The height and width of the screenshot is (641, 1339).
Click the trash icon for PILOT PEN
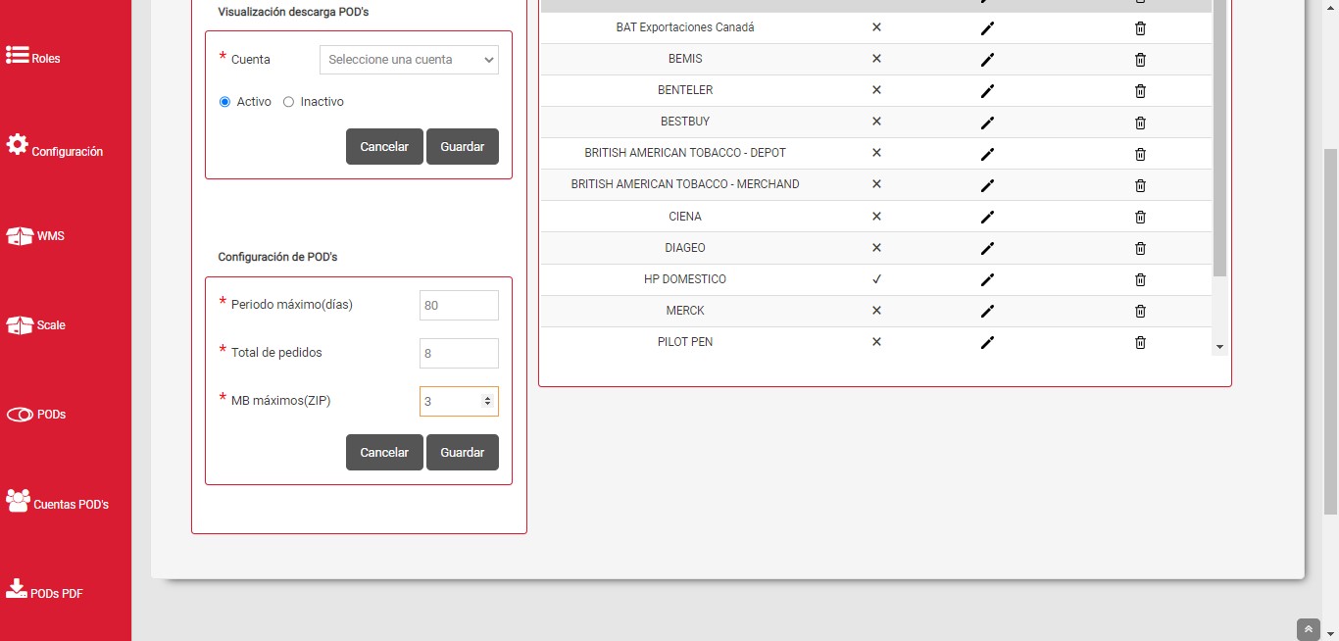(x=1140, y=342)
